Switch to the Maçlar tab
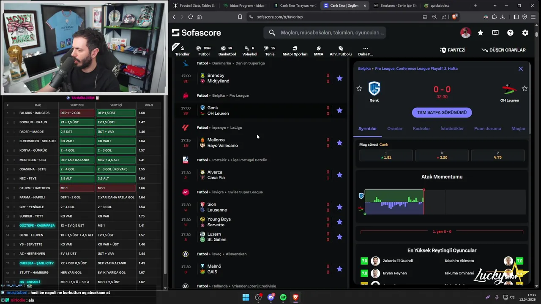 [x=519, y=128]
